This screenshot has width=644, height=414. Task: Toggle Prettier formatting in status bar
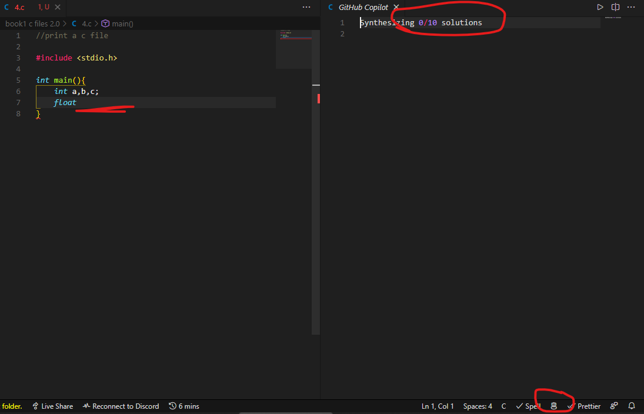pos(589,406)
